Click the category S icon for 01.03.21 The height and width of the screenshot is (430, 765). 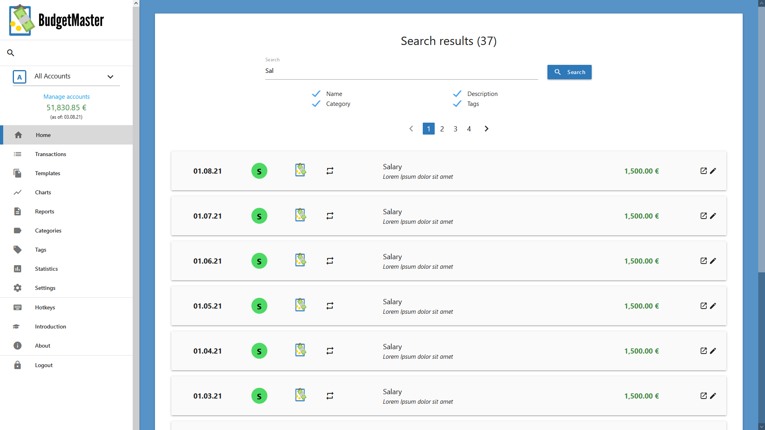[259, 396]
